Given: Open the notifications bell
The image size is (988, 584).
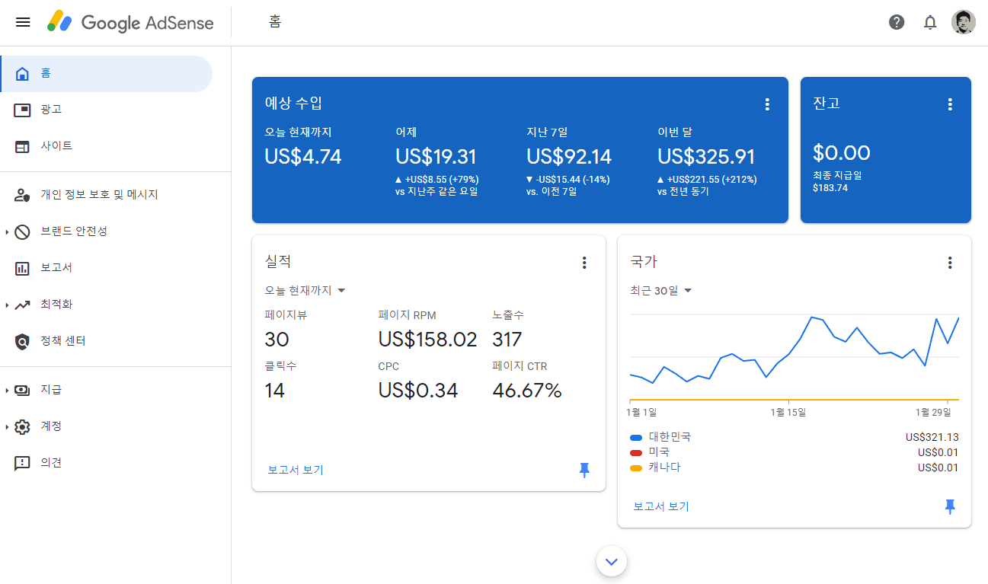Looking at the screenshot, I should (x=930, y=22).
